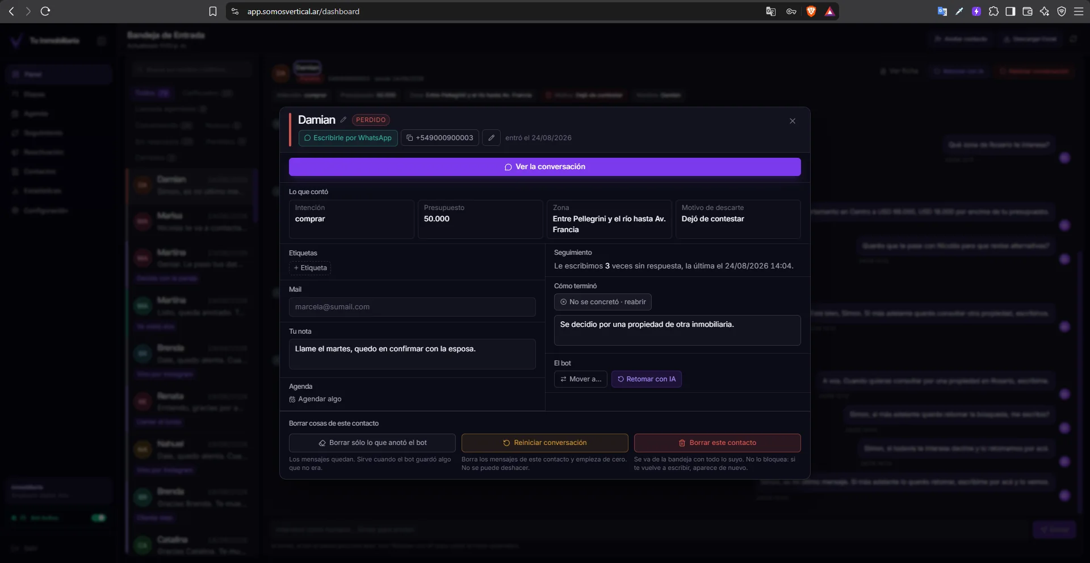Open the Brave Rewards triangle icon
1090x563 pixels.
coord(830,11)
